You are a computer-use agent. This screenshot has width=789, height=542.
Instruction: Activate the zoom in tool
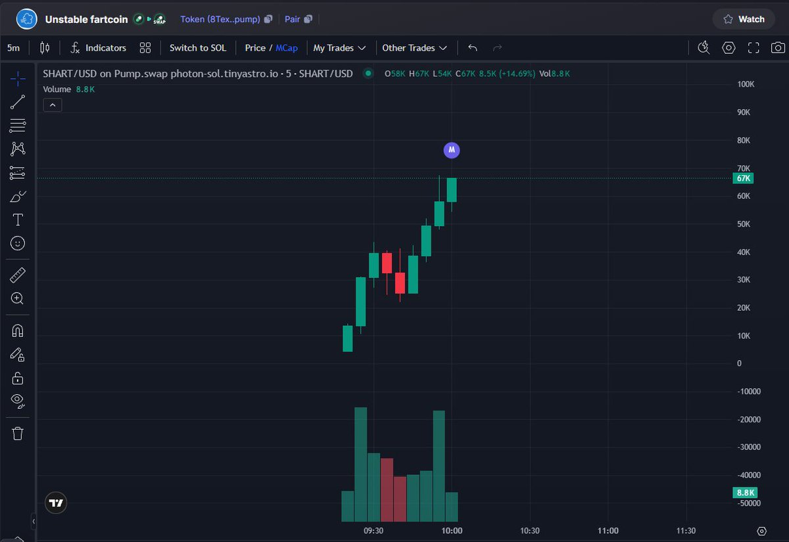click(x=18, y=298)
